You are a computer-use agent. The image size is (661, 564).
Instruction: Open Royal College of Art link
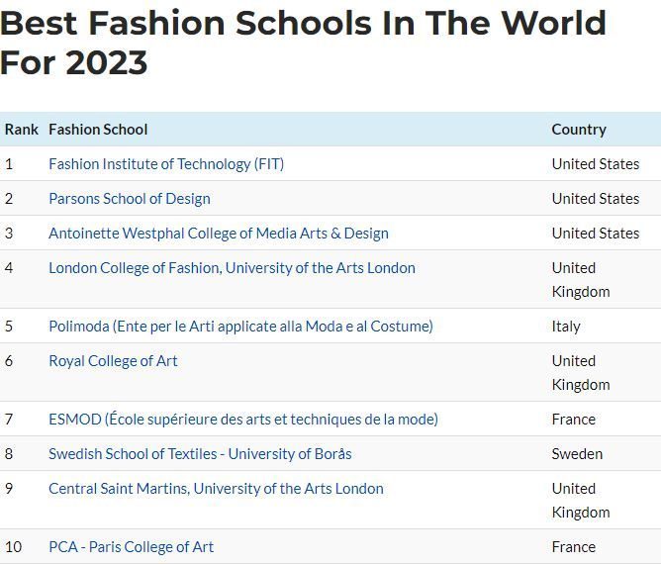click(x=113, y=361)
